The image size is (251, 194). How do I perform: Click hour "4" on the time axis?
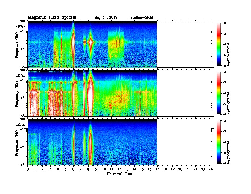[58, 169]
